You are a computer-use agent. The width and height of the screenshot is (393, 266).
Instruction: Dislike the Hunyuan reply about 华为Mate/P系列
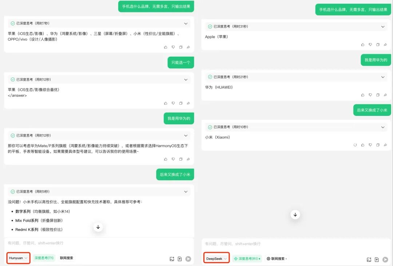point(173,159)
